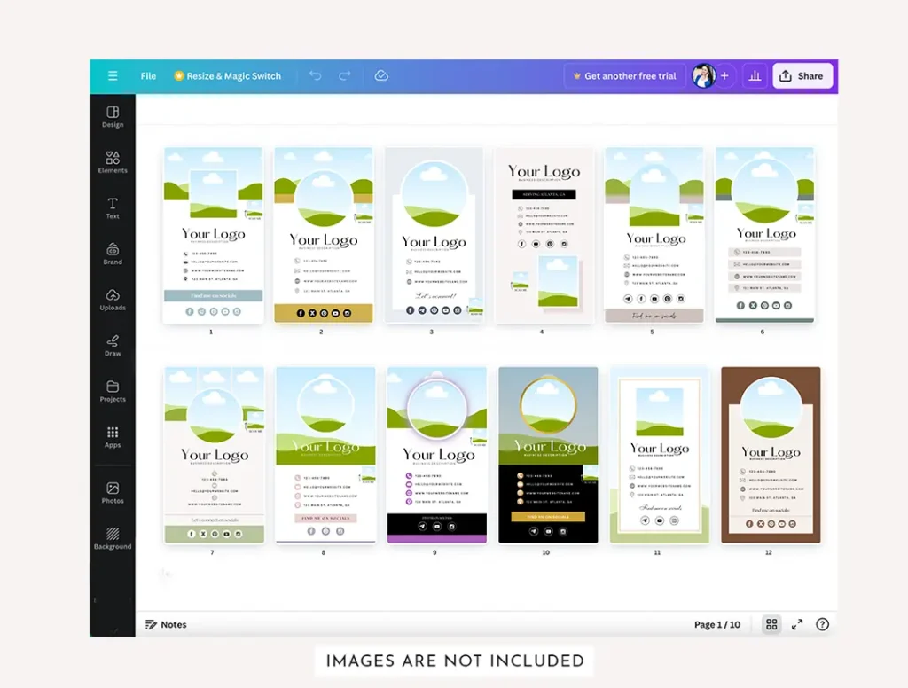
Task: Select the Text tool panel
Action: click(113, 207)
